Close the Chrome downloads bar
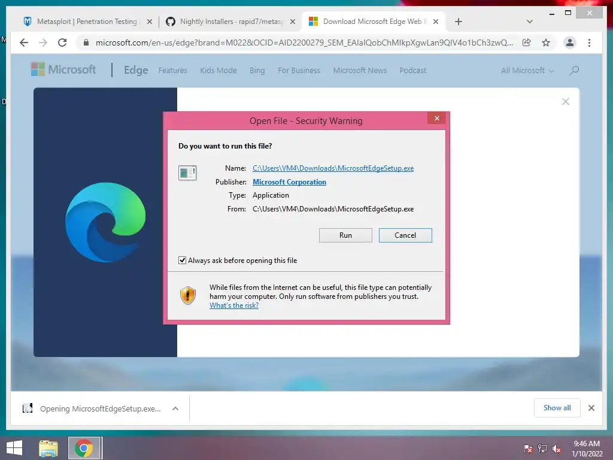 (x=591, y=408)
